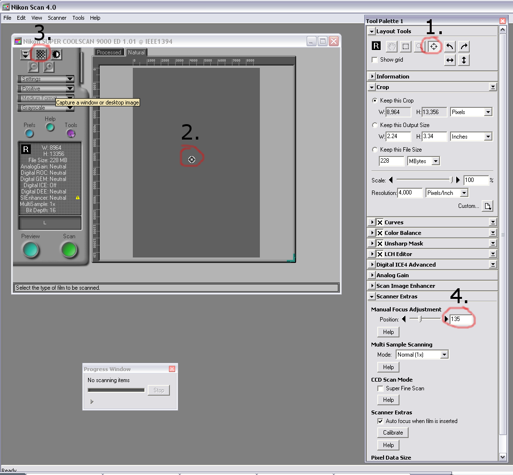
Task: Open the Grayscale color mode dropdown
Action: point(45,108)
